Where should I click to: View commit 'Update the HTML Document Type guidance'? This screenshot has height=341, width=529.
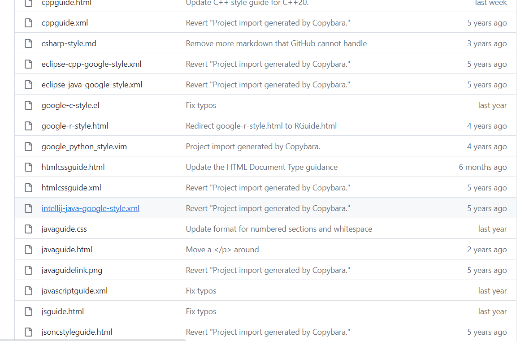pos(262,167)
